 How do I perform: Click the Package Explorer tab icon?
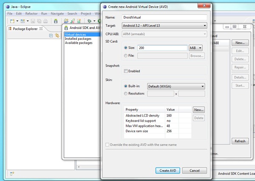(x=10, y=29)
